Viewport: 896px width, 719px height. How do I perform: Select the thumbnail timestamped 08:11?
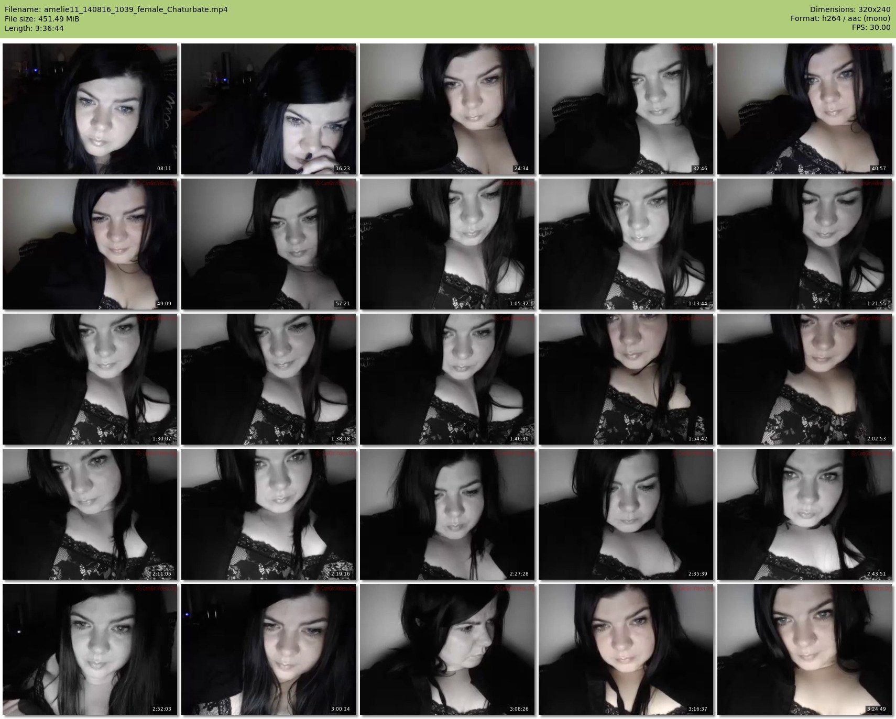coord(90,109)
